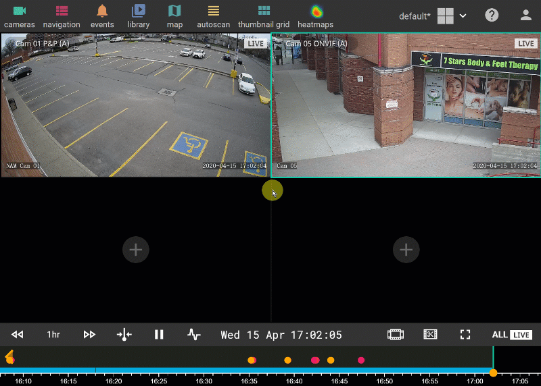Open the events bell icon
Viewport: 541px width, 386px height.
pyautogui.click(x=102, y=16)
